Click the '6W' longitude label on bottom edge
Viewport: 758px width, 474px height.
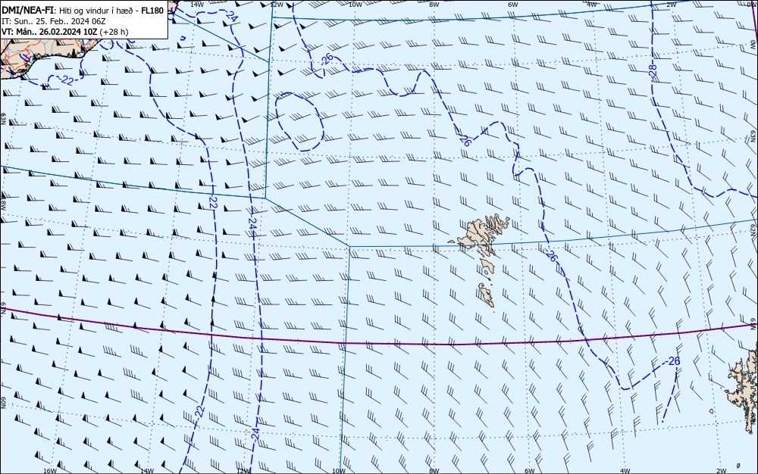[x=529, y=471]
